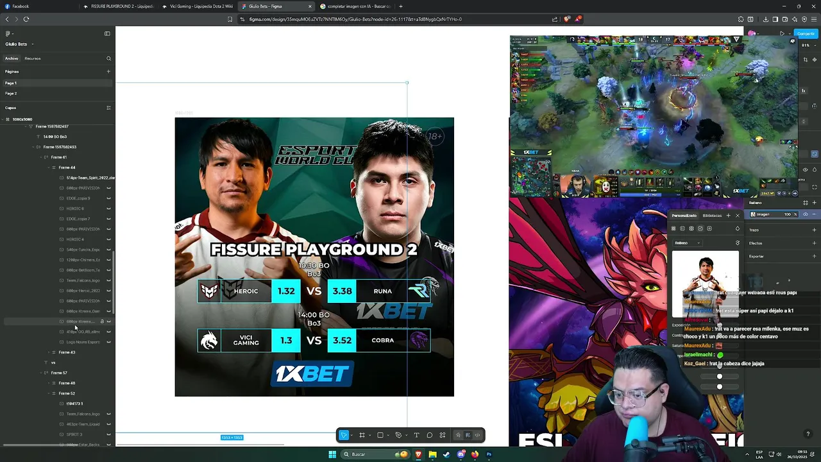Add a fill with plus icon in popup
The width and height of the screenshot is (821, 462).
click(x=728, y=216)
